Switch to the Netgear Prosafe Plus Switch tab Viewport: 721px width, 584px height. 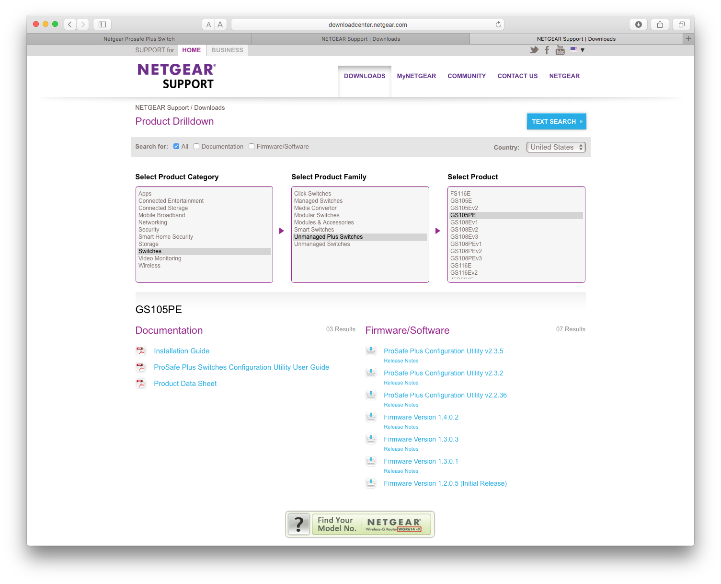(x=139, y=39)
